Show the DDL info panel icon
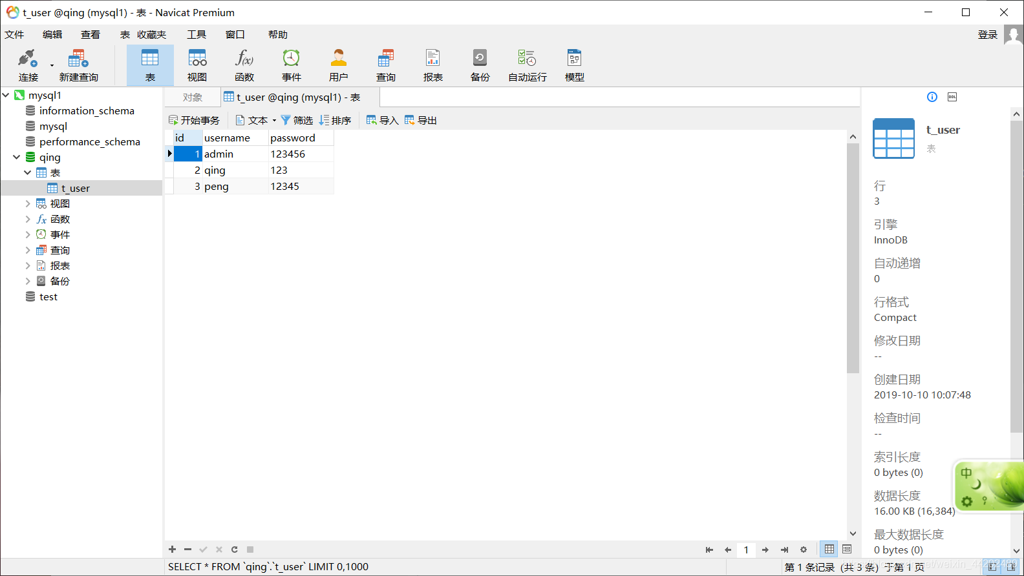1024x576 pixels. [952, 97]
